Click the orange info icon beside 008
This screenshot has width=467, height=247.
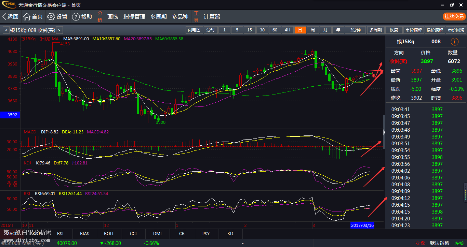pyautogui.click(x=454, y=42)
